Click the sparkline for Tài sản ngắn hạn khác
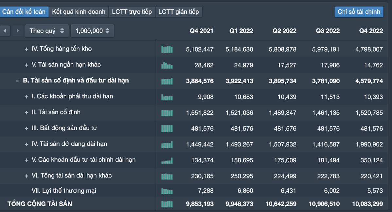The height and width of the screenshot is (212, 392). click(x=167, y=65)
